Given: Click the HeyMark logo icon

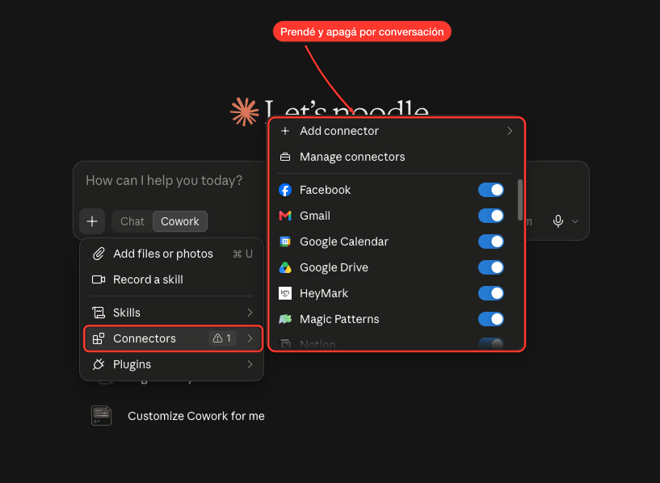Looking at the screenshot, I should click(285, 293).
